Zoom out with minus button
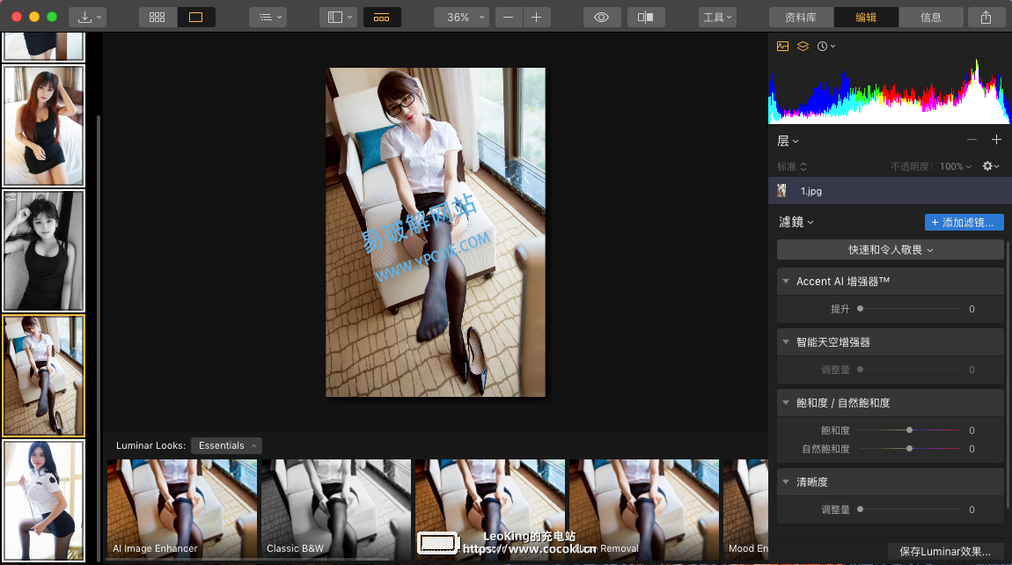 [x=509, y=18]
